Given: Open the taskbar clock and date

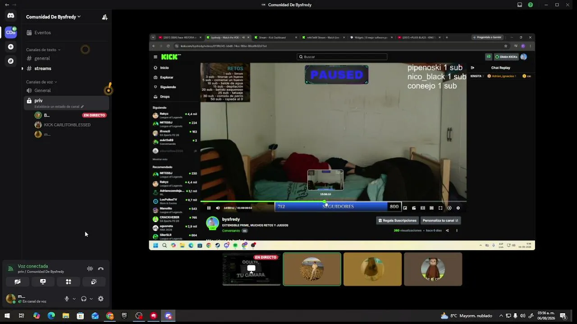Looking at the screenshot, I should point(546,316).
